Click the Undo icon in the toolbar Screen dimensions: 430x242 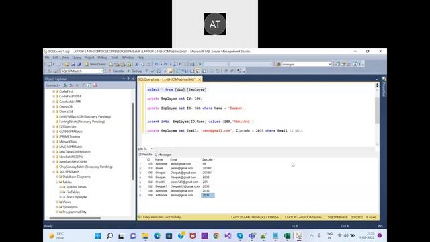tap(157, 64)
